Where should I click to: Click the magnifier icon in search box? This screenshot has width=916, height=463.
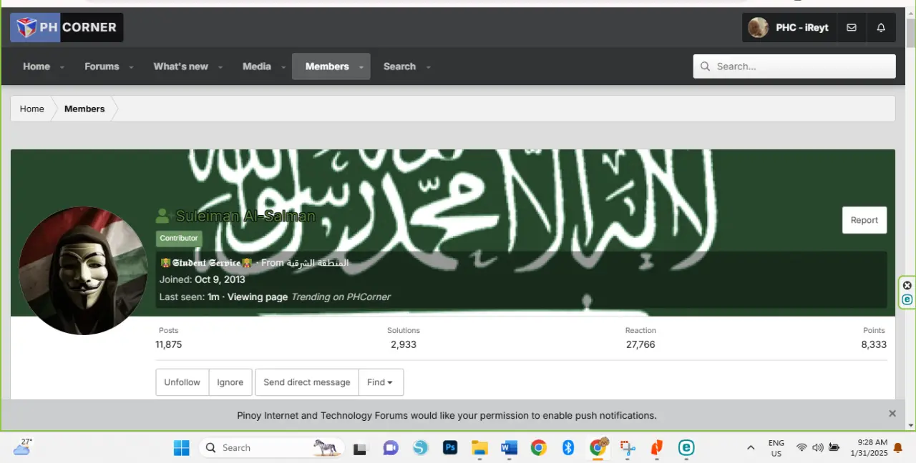[705, 66]
